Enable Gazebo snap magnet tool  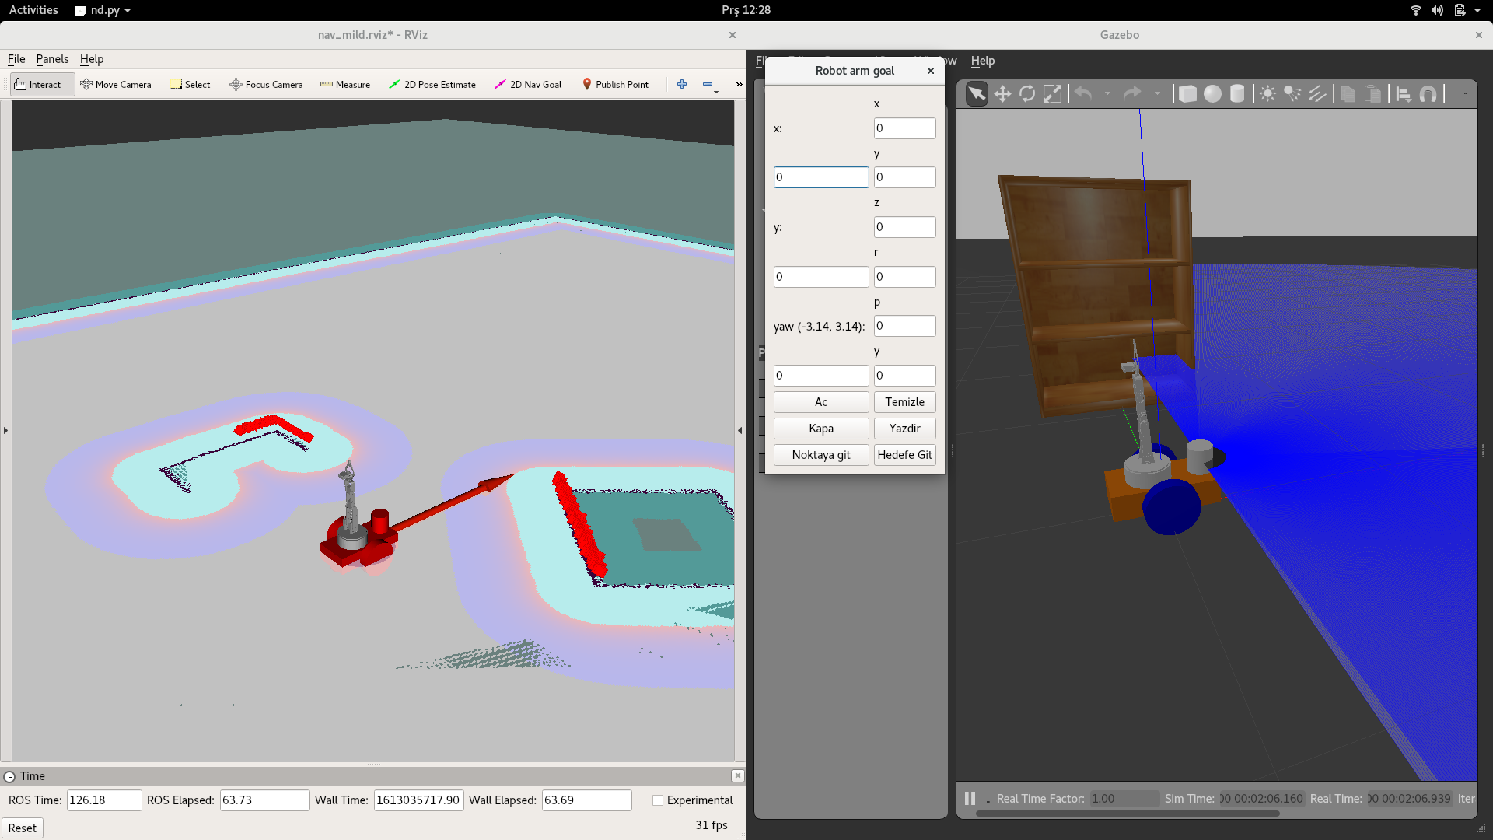1428,94
